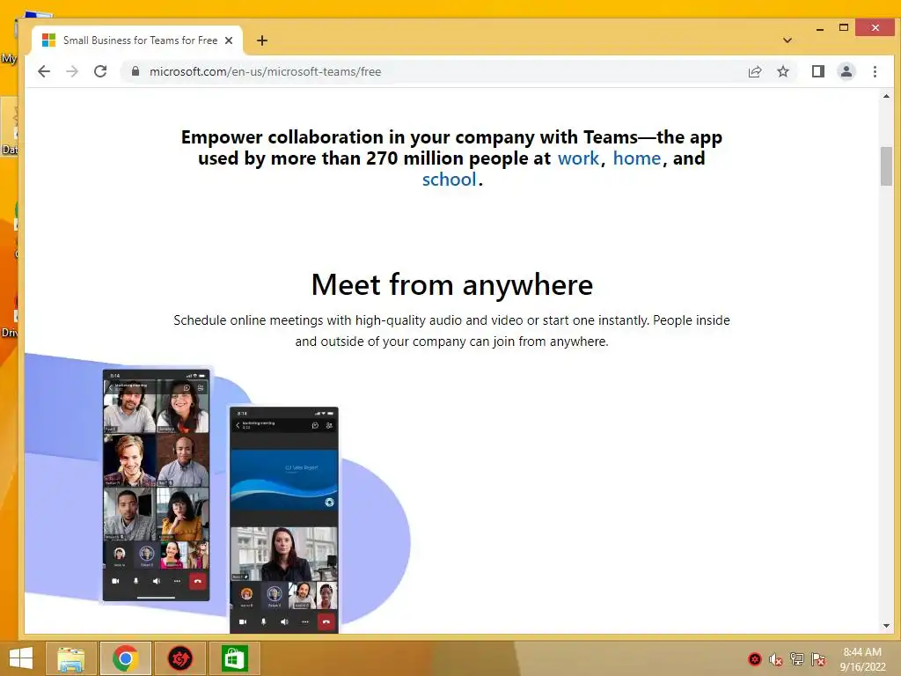Click the vertical scrollbar thumb
The image size is (901, 676).
coord(886,166)
